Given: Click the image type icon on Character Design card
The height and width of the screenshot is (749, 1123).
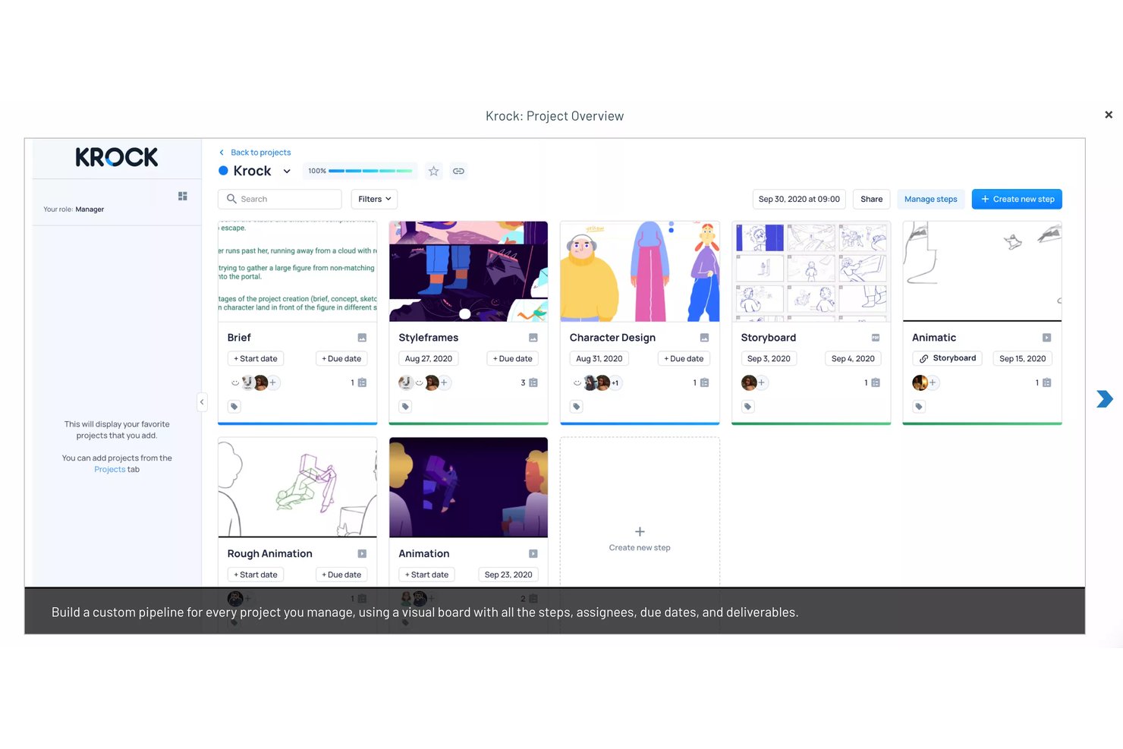Looking at the screenshot, I should [704, 338].
